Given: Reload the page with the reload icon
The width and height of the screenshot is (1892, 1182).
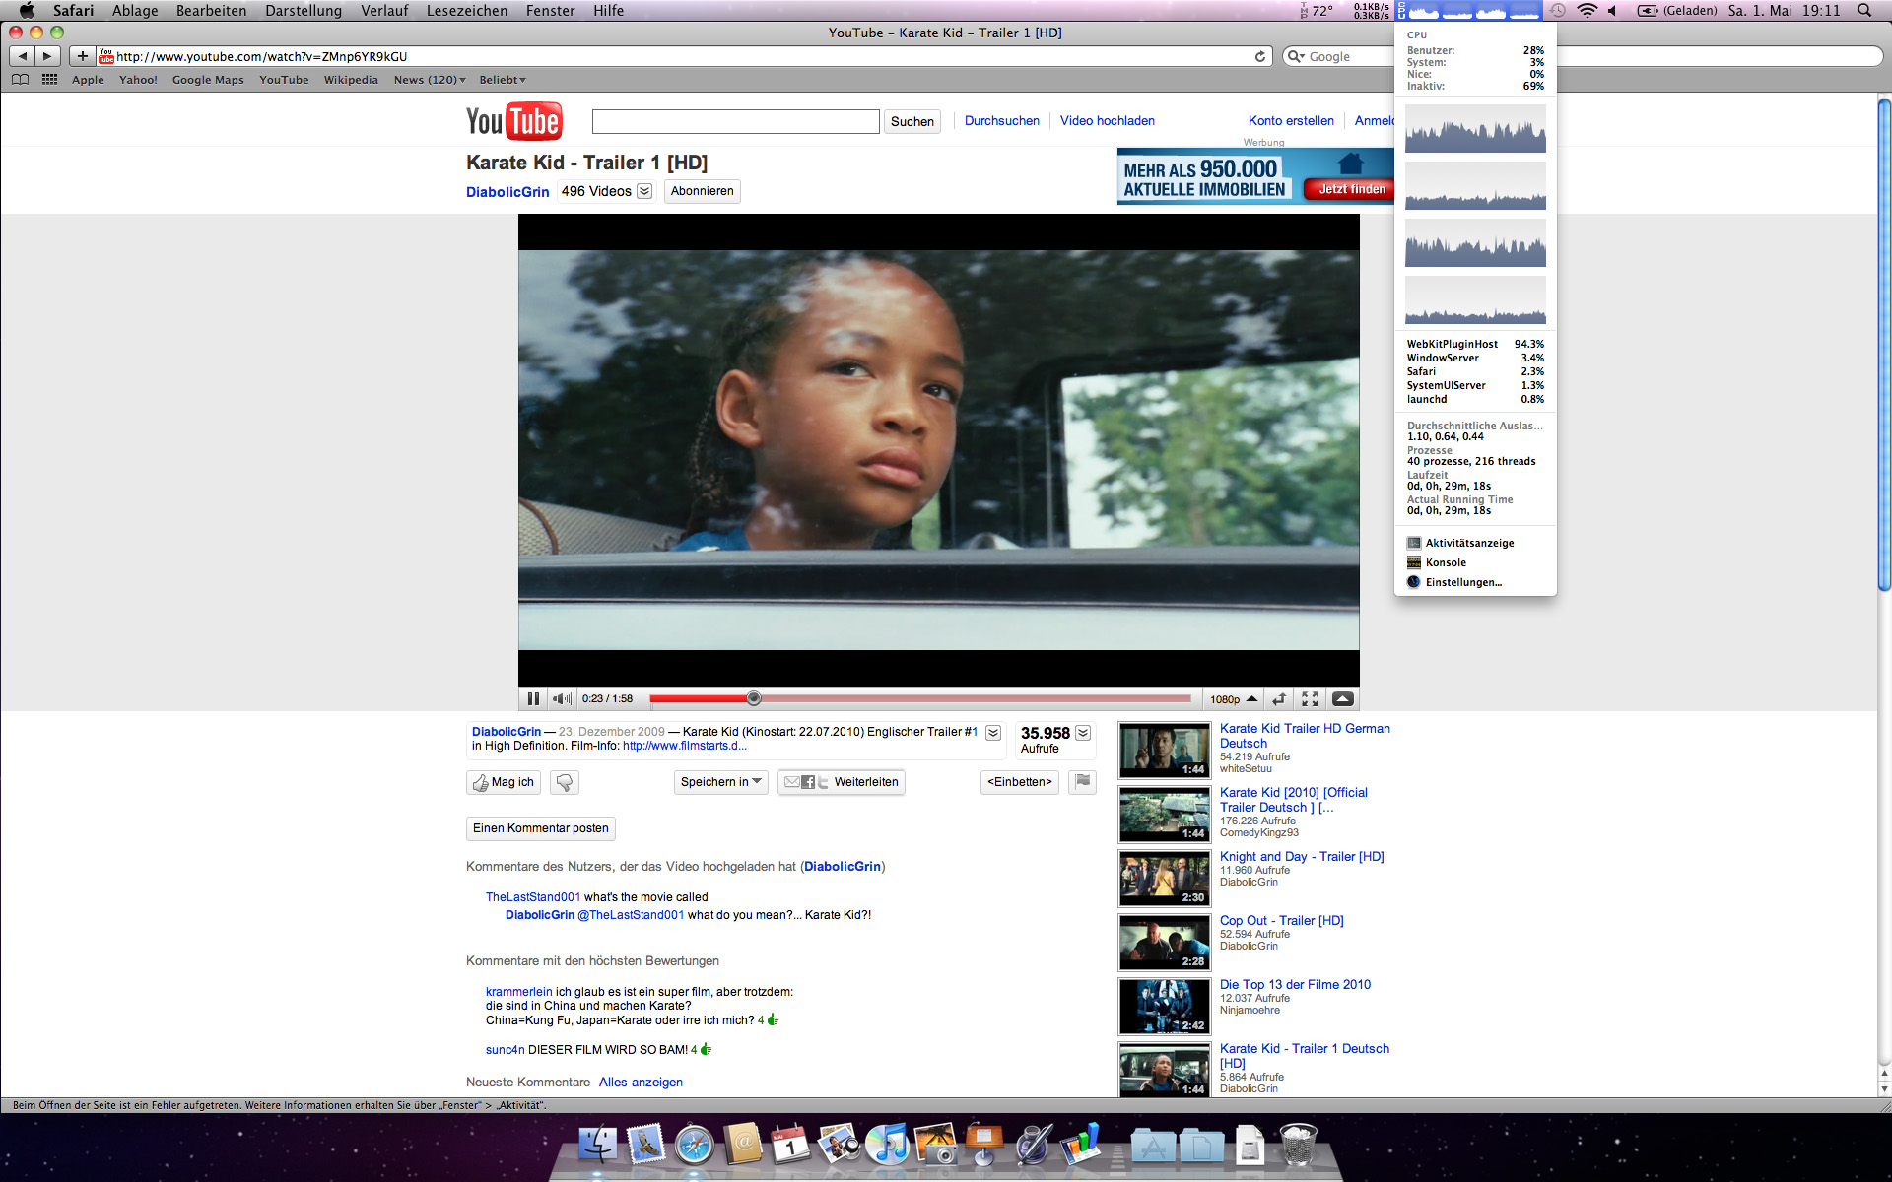Looking at the screenshot, I should tap(1259, 56).
